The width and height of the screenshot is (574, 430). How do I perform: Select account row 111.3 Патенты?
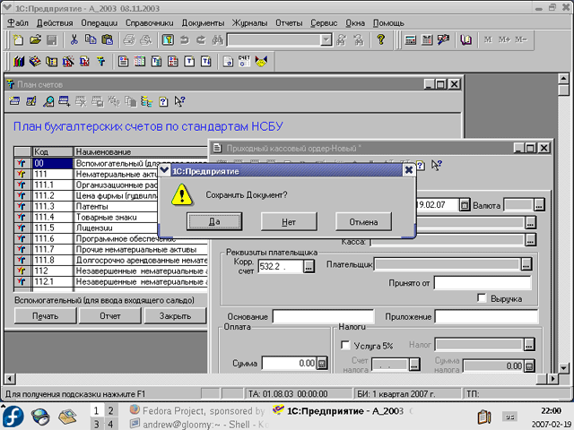coord(110,206)
